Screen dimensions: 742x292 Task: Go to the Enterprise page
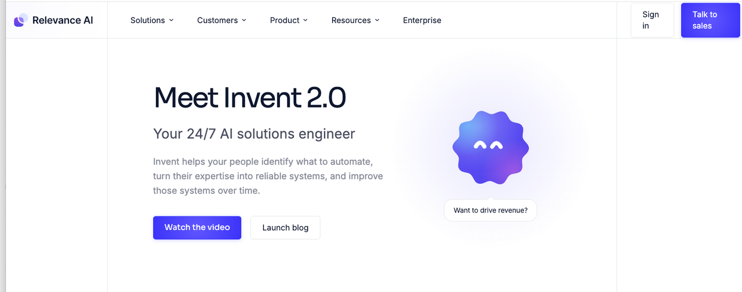(422, 20)
